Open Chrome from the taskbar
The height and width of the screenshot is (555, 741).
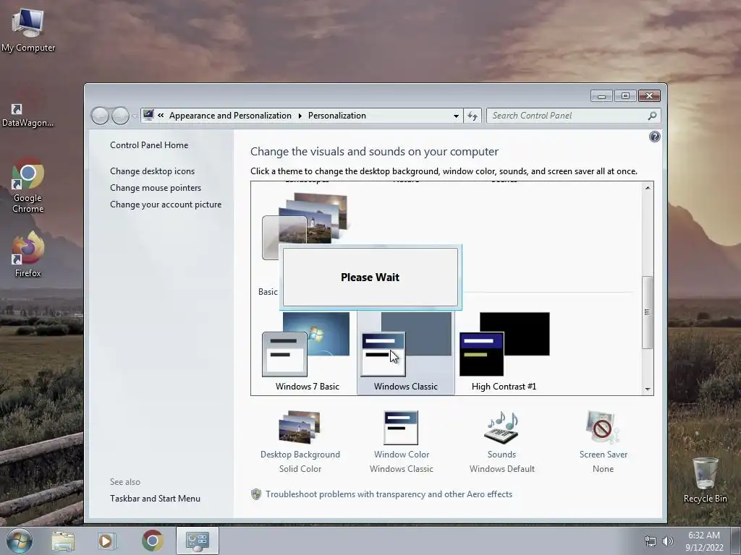(152, 541)
